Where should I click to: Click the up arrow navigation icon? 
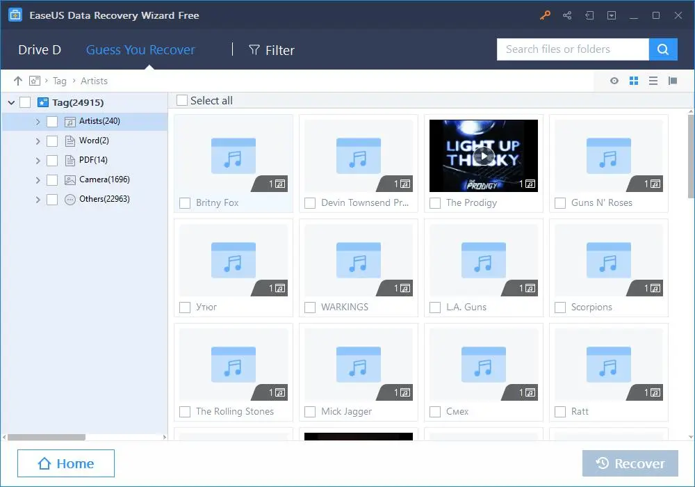18,81
